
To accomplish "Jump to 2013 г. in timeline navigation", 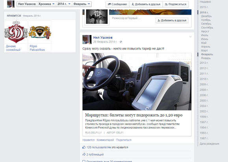I will [204, 63].
